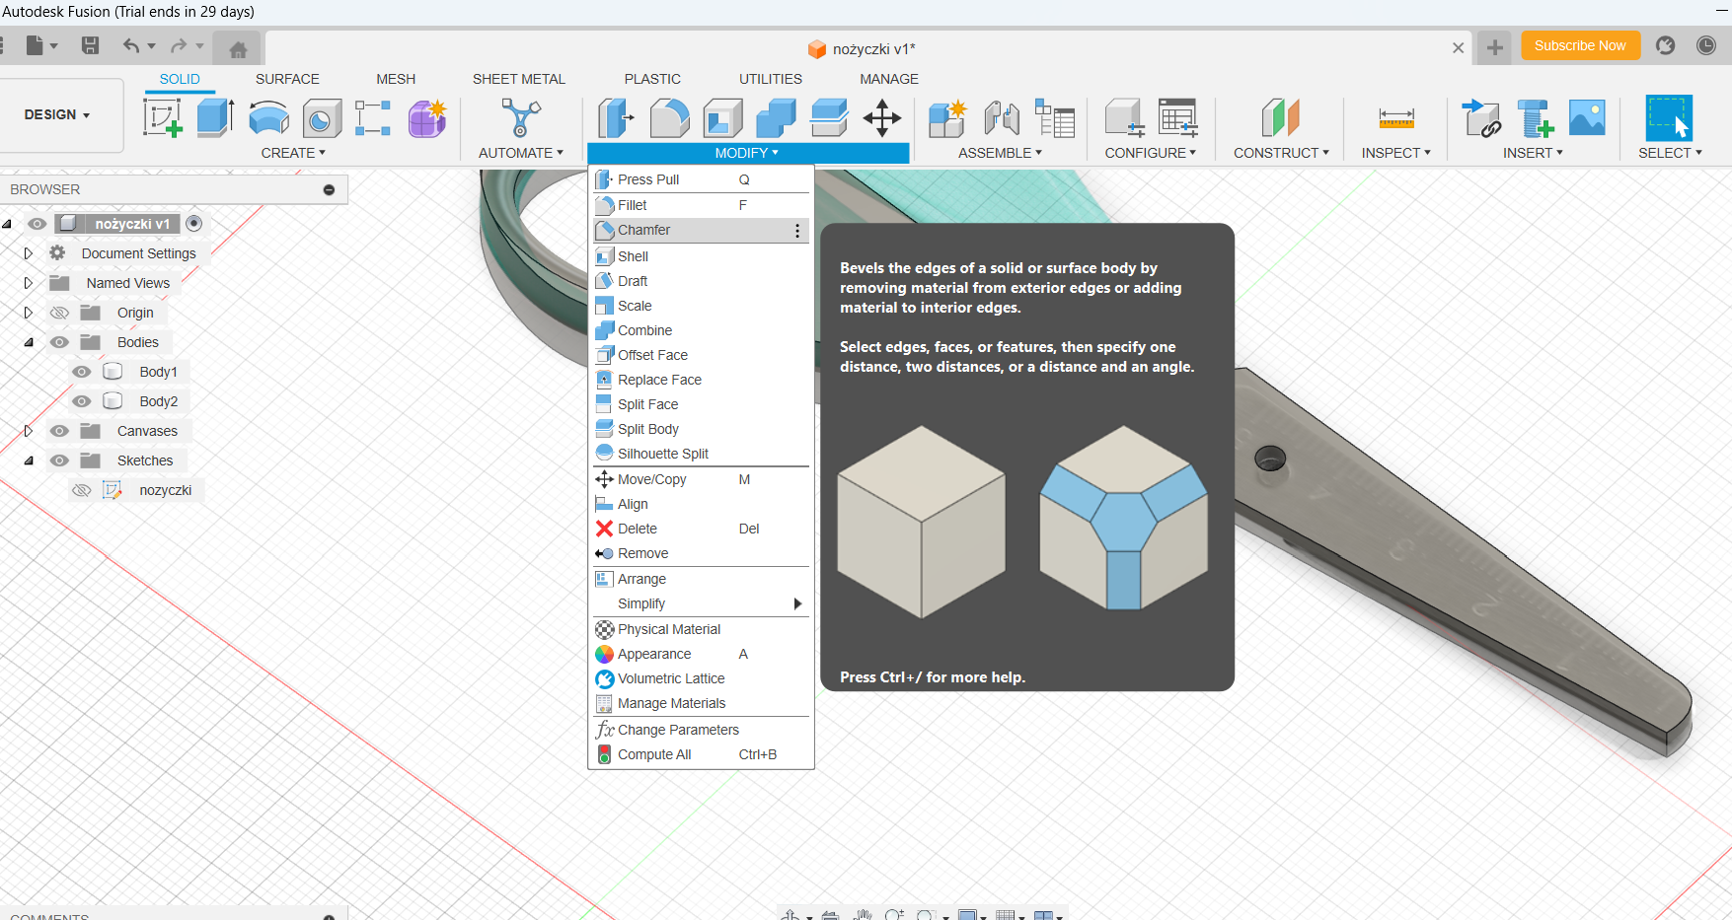
Task: Open Chamfer's three-dot options
Action: (797, 231)
